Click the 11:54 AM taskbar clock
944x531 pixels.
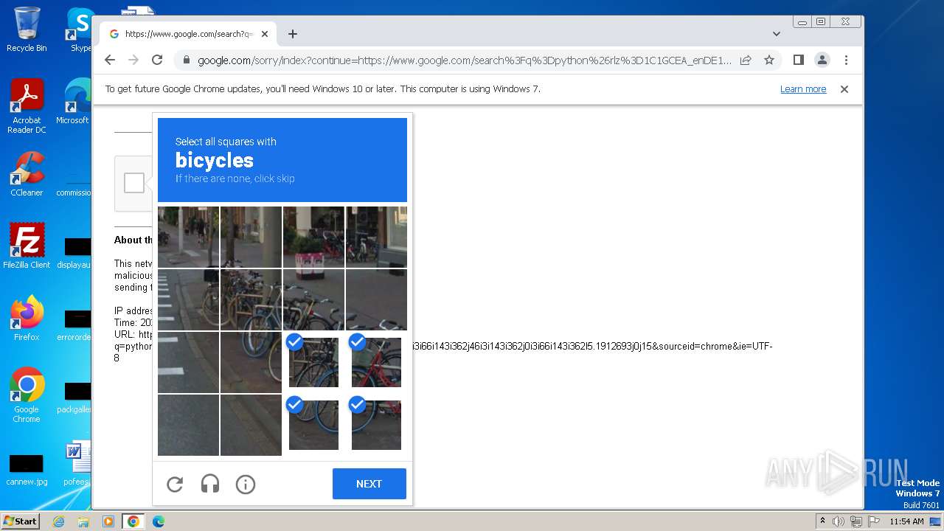pos(906,521)
